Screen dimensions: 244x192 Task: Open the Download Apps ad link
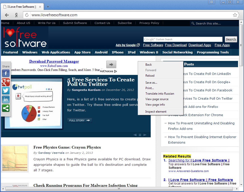click(x=200, y=45)
